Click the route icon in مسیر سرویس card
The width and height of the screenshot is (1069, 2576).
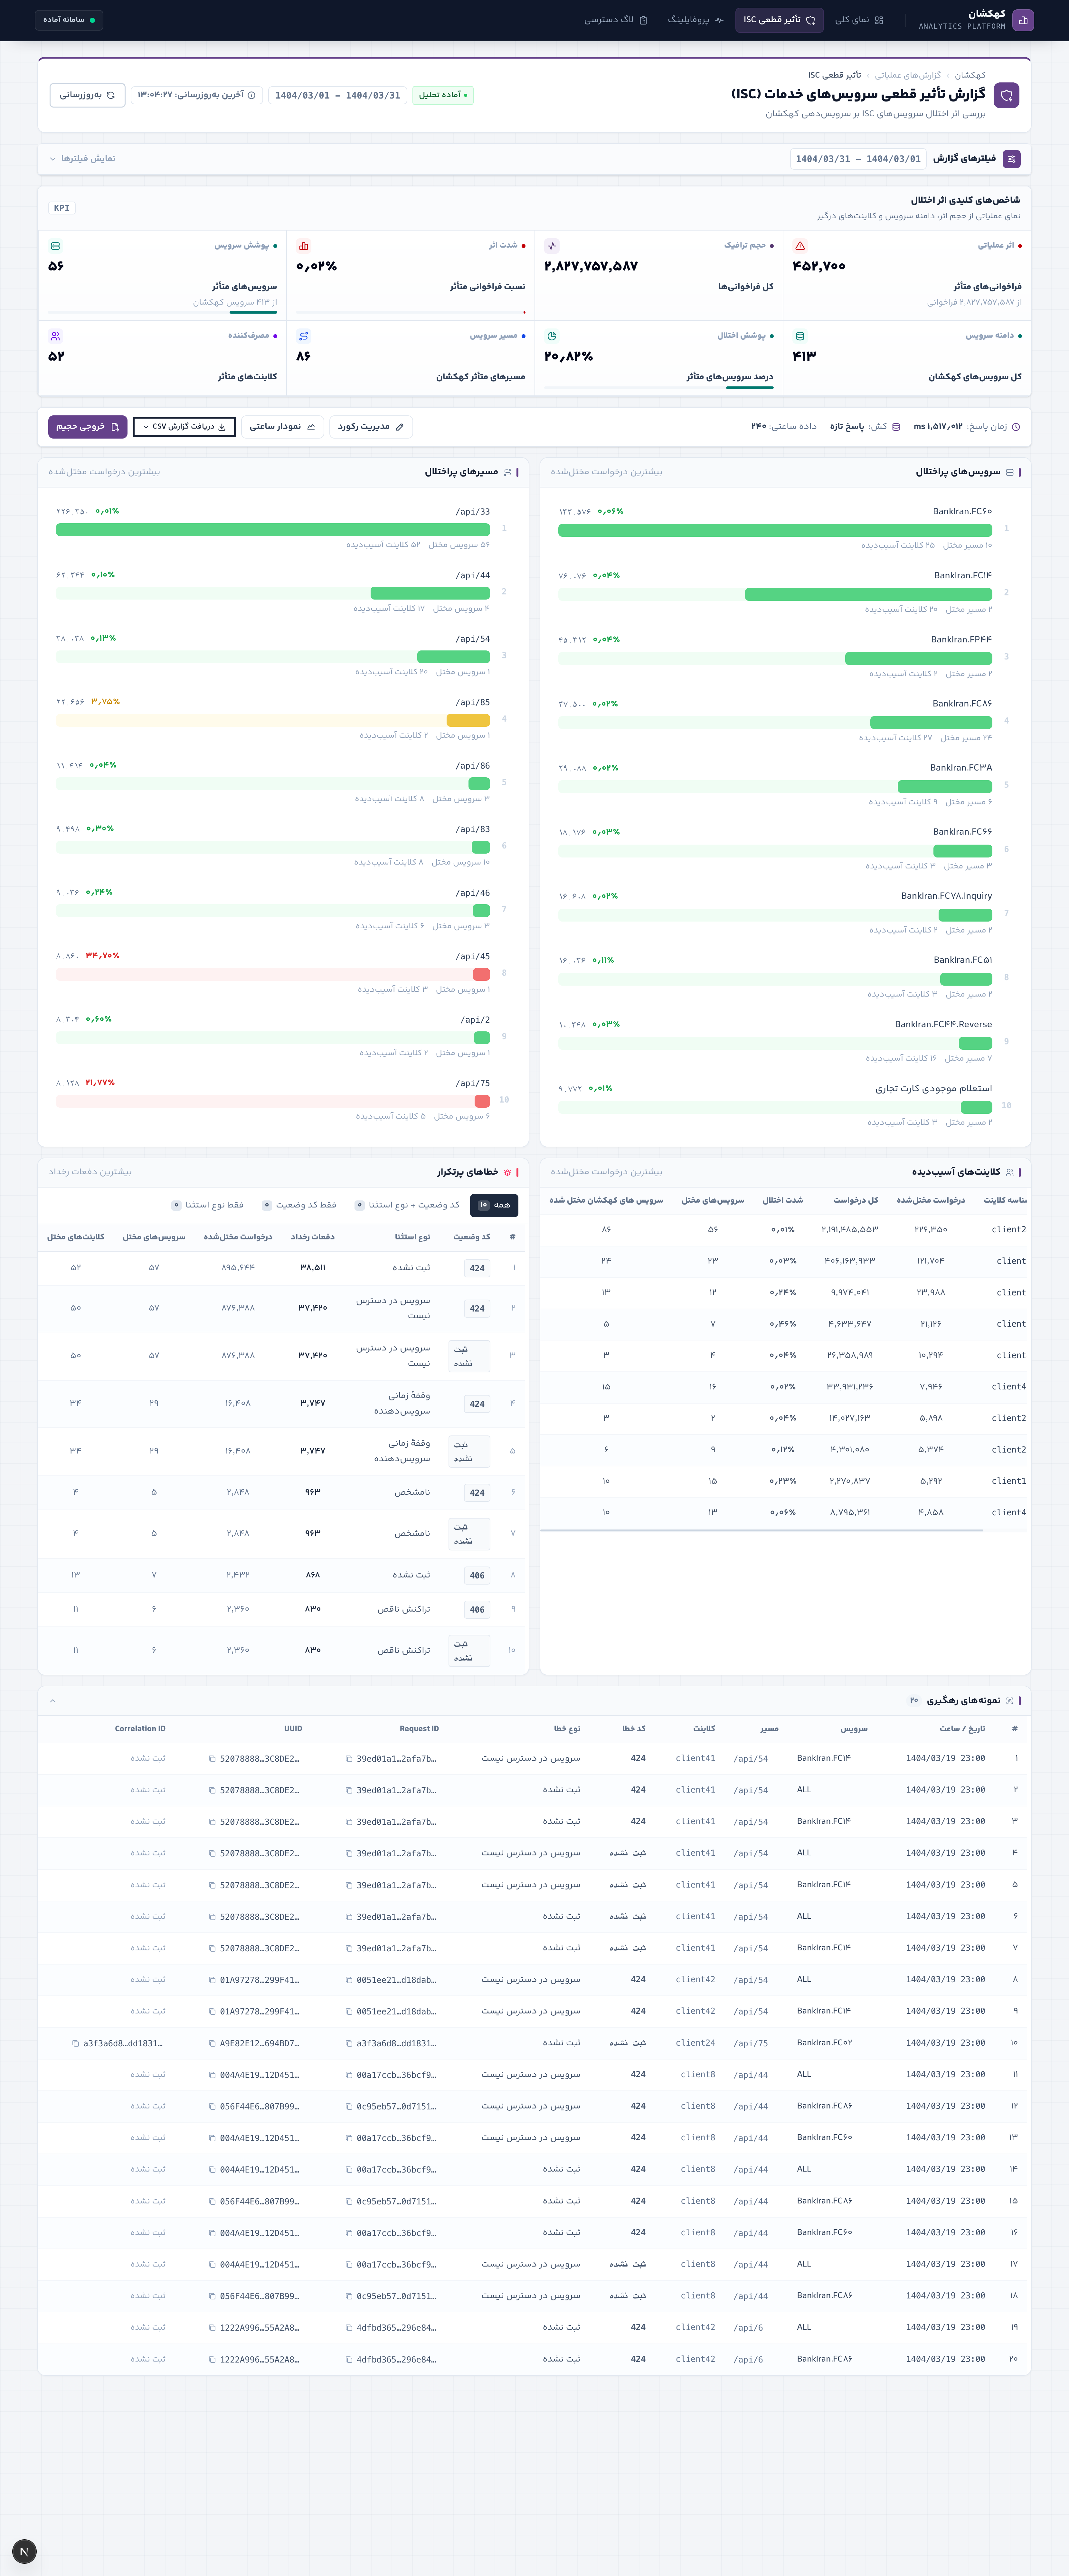coord(304,336)
